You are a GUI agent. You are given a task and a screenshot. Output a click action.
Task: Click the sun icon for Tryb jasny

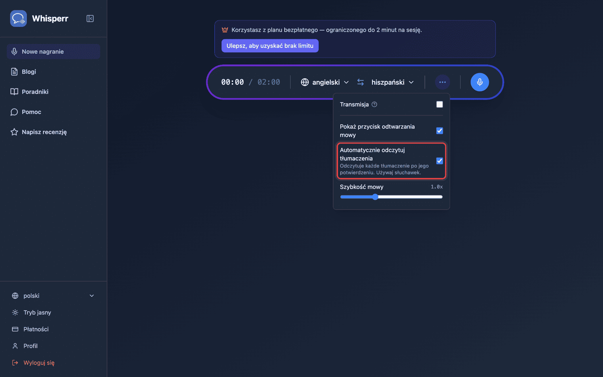tap(15, 313)
